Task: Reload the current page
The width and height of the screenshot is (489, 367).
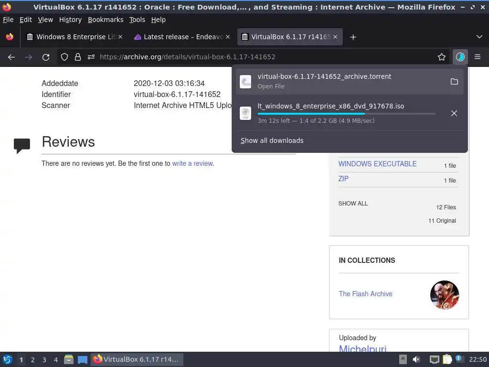Action: coord(46,57)
